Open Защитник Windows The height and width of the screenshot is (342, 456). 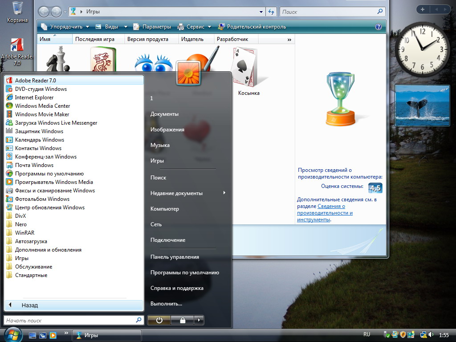click(x=74, y=131)
